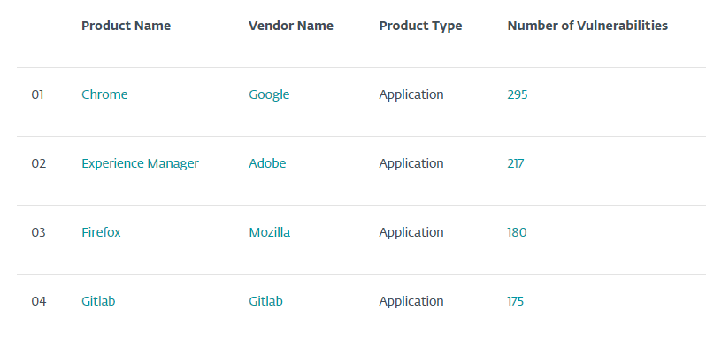Select rank 01 row number
Screen dimensions: 706x347
click(37, 94)
